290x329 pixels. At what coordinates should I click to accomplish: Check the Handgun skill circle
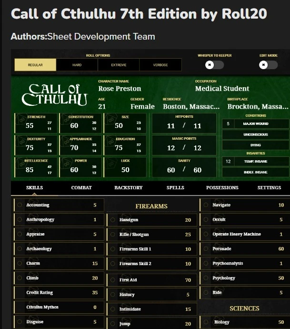[x=113, y=220]
